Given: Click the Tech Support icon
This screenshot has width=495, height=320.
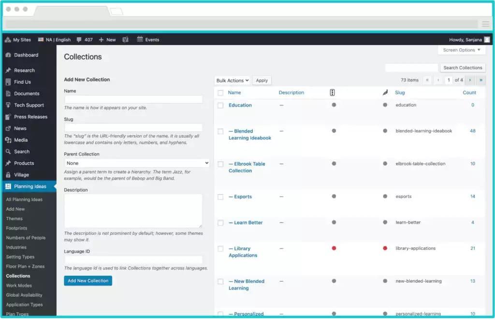Looking at the screenshot, I should click(8, 106).
